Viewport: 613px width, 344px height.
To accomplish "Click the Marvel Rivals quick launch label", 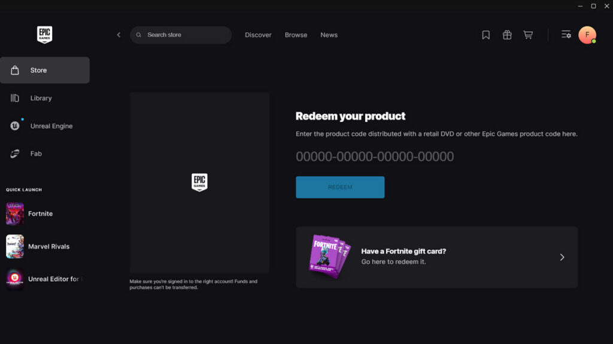I will click(x=49, y=247).
